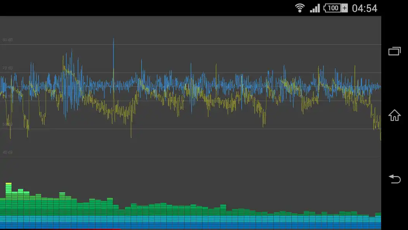Image resolution: width=408 pixels, height=230 pixels.
Task: Tap the battery indicator showing 100
Action: [332, 8]
